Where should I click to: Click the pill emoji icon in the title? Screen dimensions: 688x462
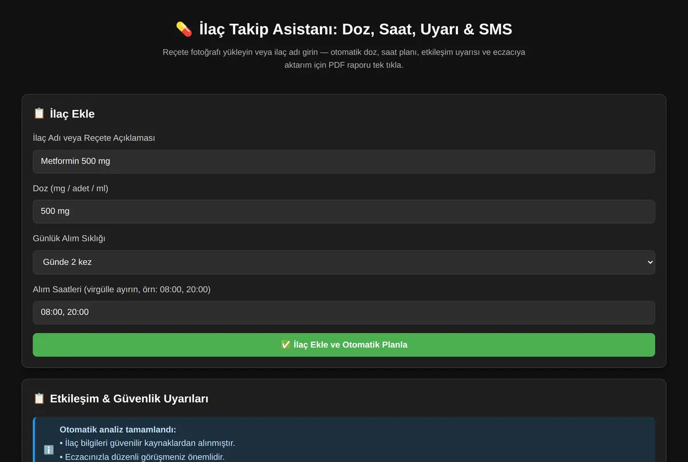[184, 29]
